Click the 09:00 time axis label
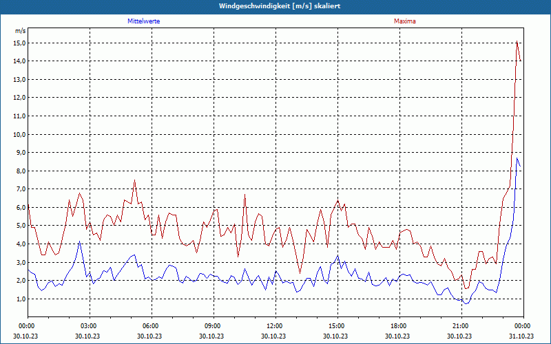This screenshot has height=344, width=551. click(214, 326)
